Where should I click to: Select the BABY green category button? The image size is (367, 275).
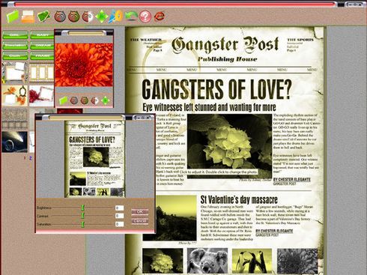(x=42, y=35)
